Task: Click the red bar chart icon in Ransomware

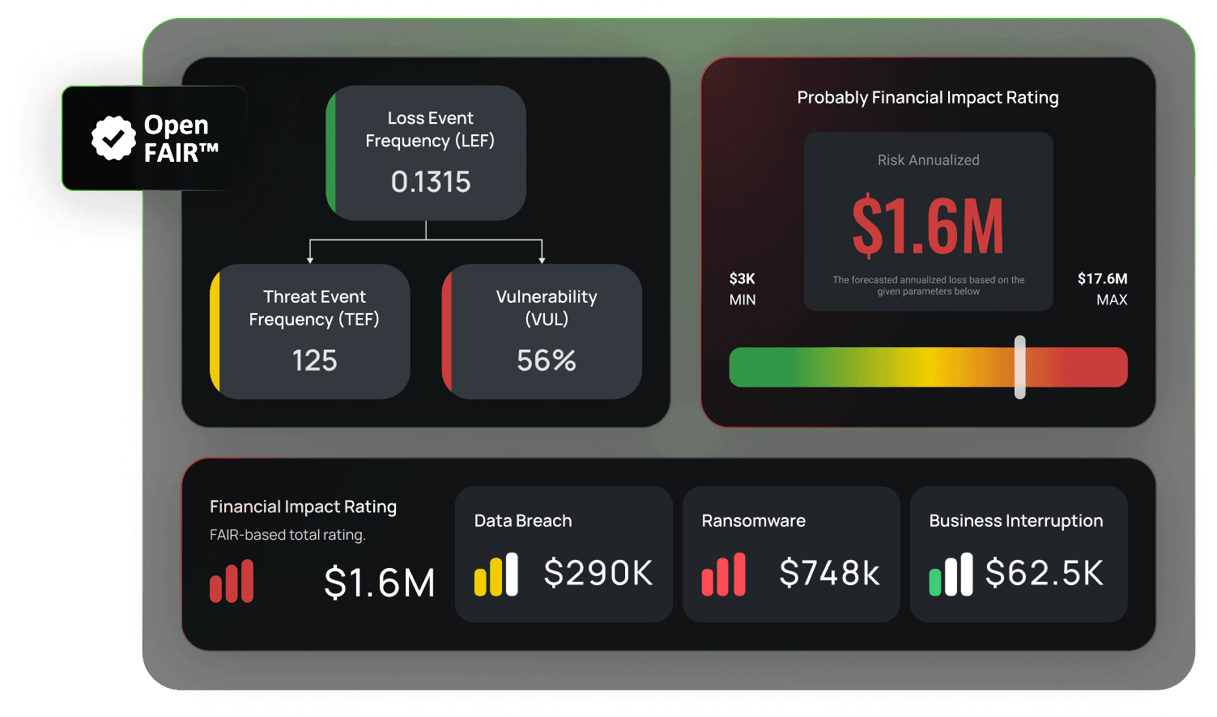Action: tap(723, 575)
